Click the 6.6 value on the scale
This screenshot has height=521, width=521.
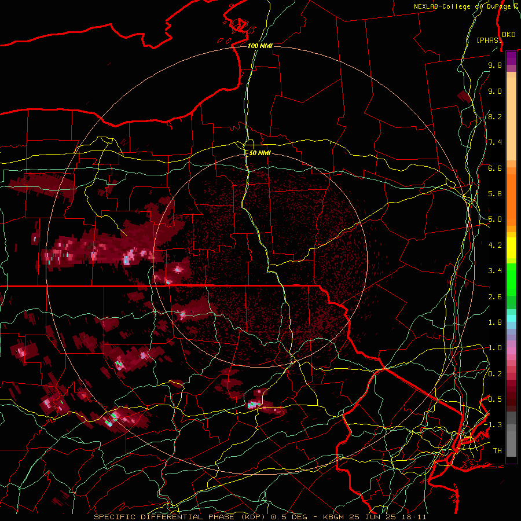[495, 168]
